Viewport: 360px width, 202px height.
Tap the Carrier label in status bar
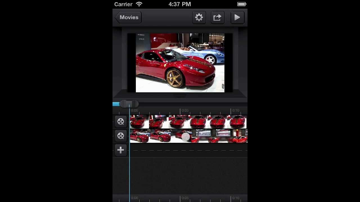pos(123,4)
